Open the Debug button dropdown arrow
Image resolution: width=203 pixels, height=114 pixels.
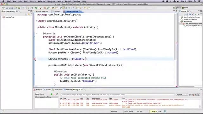pyautogui.click(x=34, y=8)
